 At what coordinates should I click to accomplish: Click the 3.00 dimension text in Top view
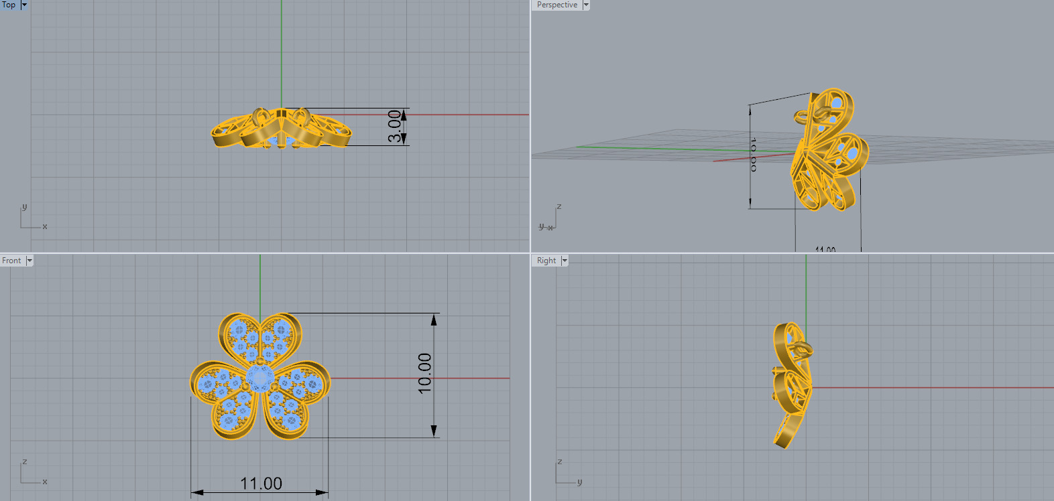(395, 127)
